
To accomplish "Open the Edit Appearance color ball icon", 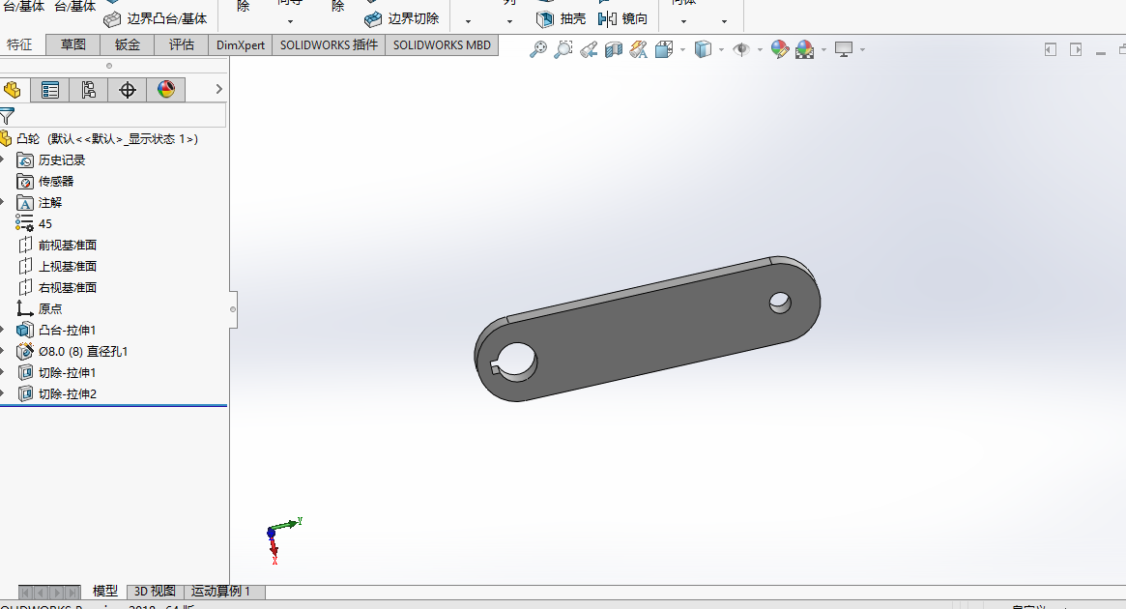I will point(780,49).
